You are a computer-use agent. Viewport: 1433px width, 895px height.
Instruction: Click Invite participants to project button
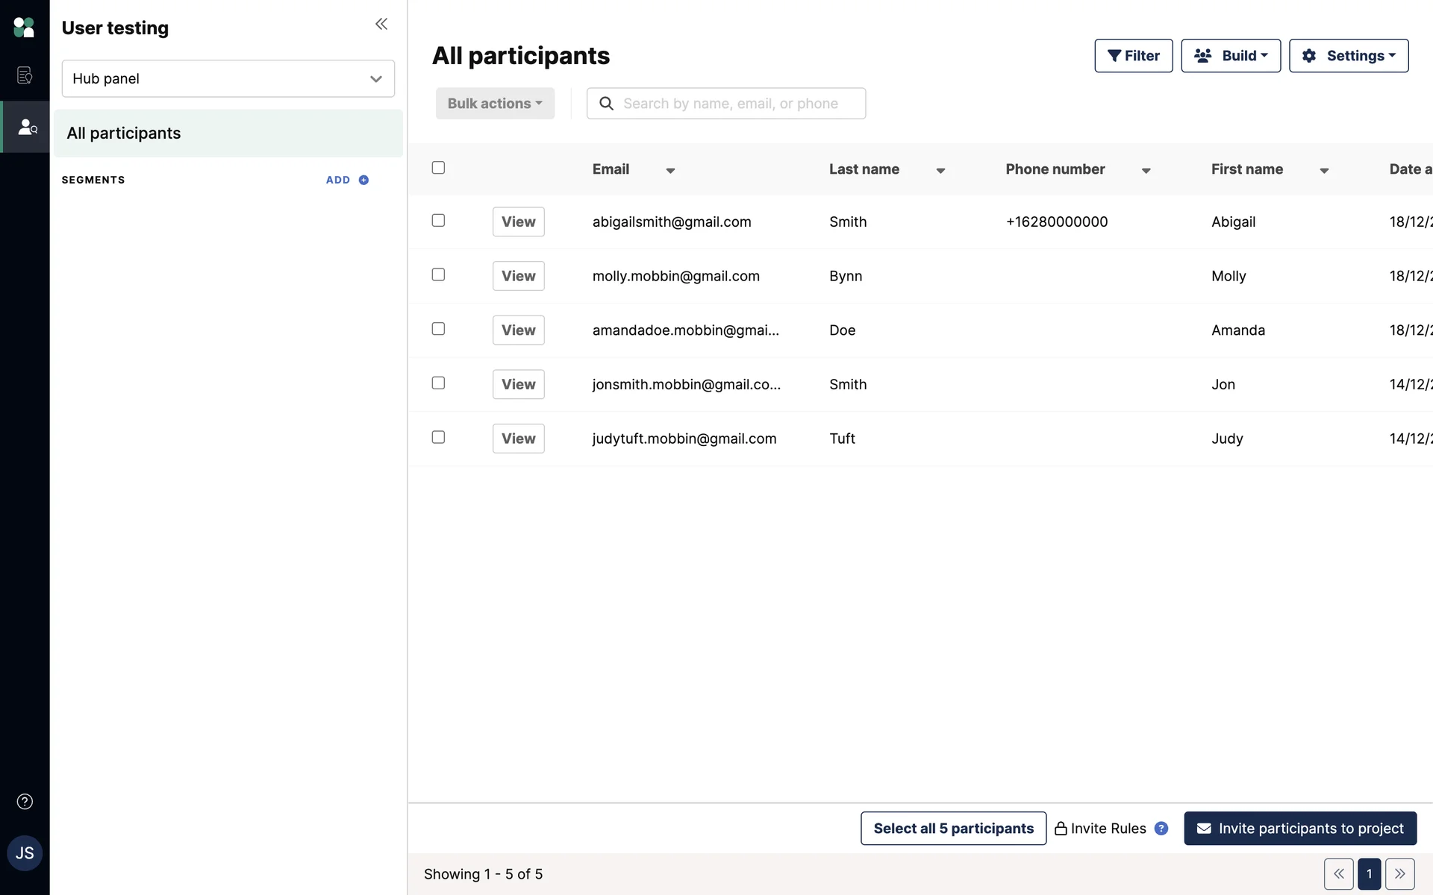(1299, 829)
